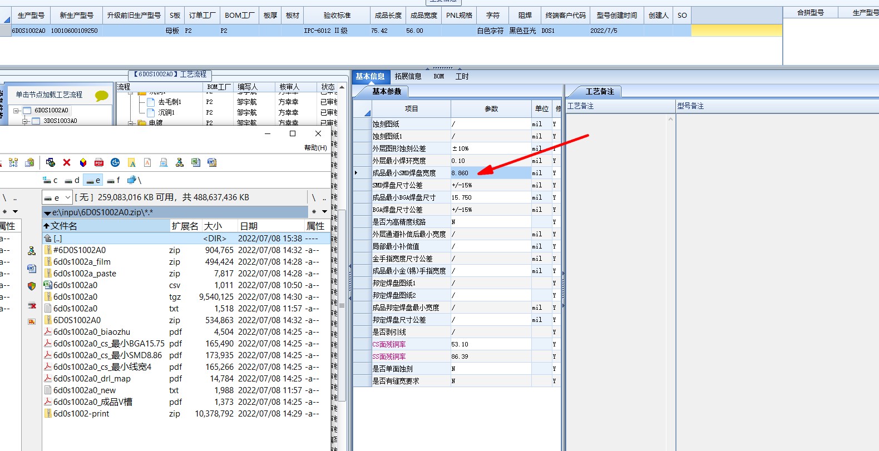Image resolution: width=879 pixels, height=451 pixels.
Task: Click the 成品最小BGA焊盘尺寸 value 15.750
Action: click(x=491, y=197)
